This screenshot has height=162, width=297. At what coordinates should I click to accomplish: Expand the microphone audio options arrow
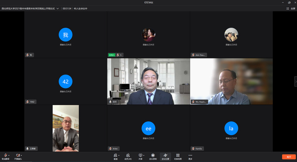[9, 155]
